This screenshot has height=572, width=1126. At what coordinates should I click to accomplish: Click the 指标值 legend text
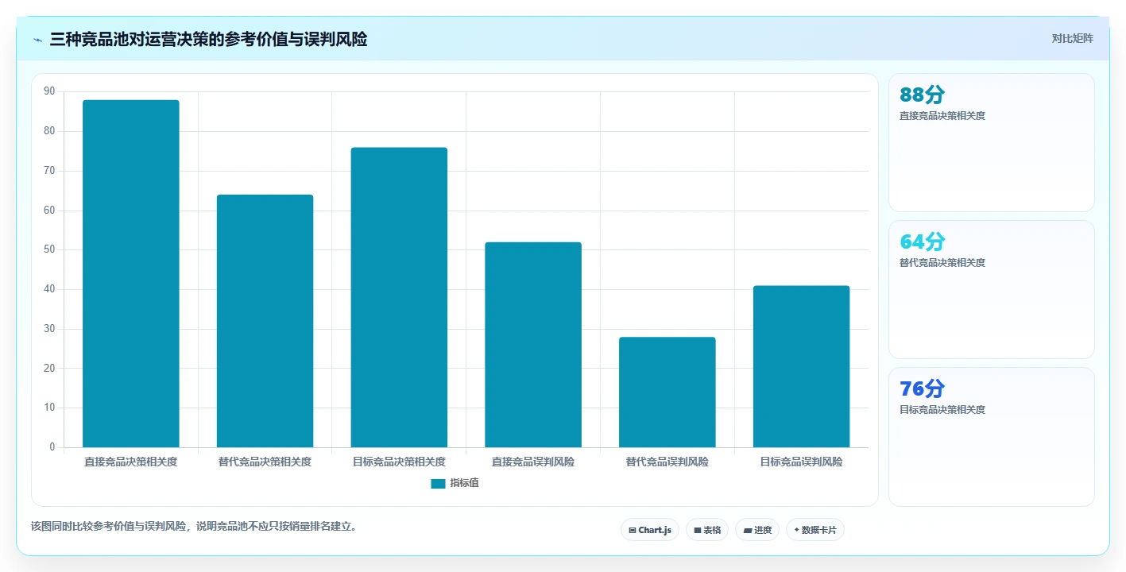464,483
